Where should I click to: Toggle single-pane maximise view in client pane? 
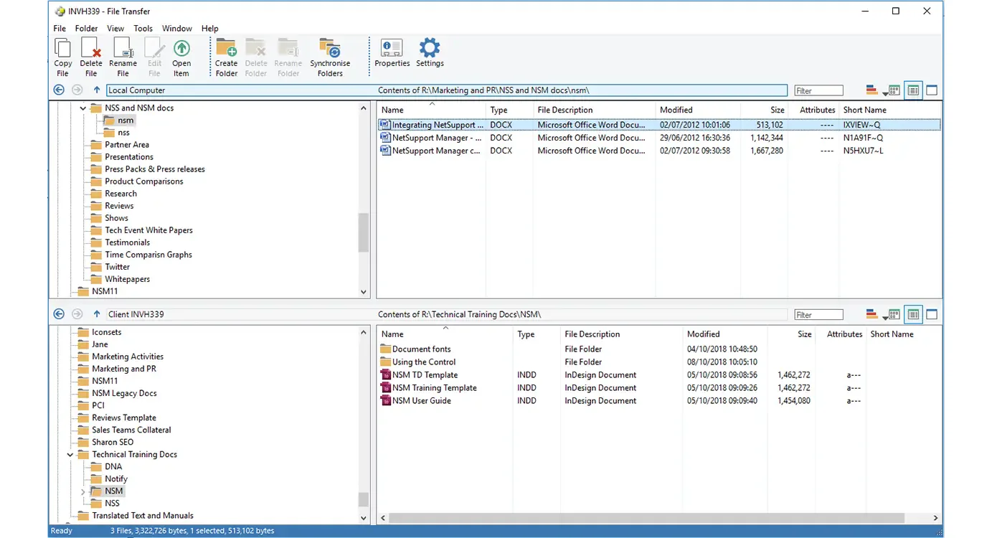pos(932,314)
